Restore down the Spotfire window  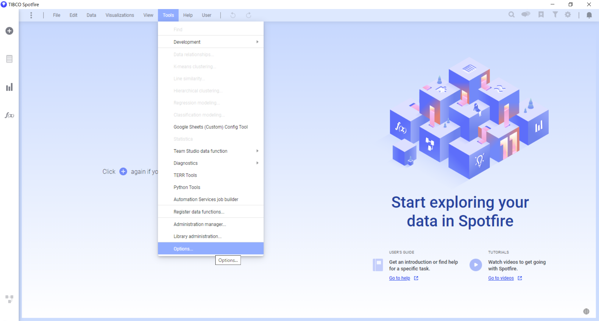point(571,4)
